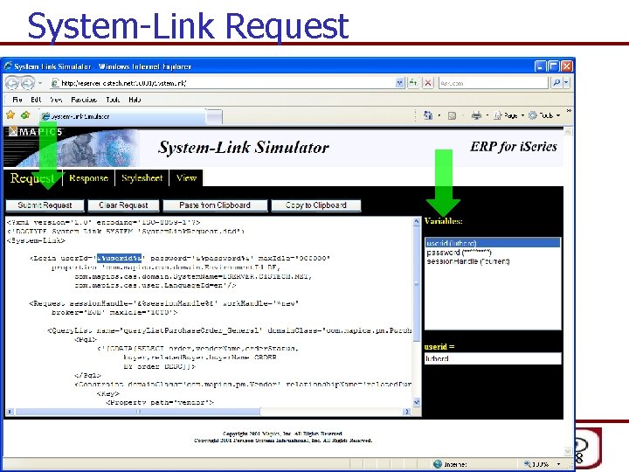629x472 pixels.
Task: Click the Refresh page icon
Action: (412, 83)
